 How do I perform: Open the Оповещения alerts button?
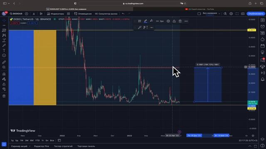pos(83,14)
